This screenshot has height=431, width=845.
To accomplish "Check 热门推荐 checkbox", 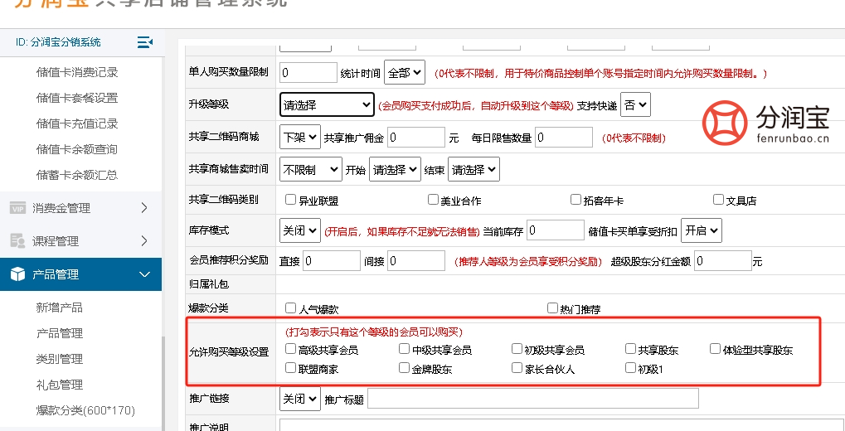I will 551,308.
